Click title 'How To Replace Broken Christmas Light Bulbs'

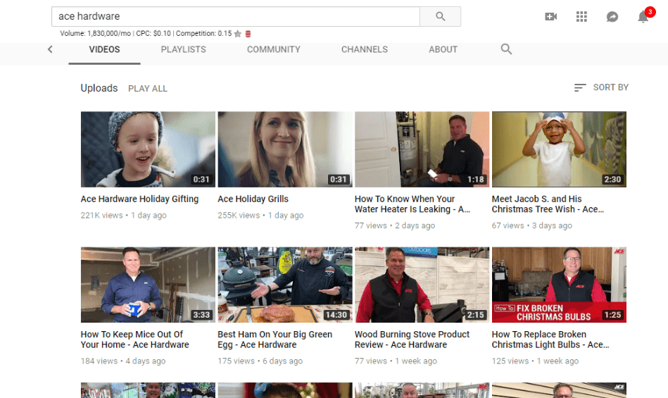[x=550, y=340]
